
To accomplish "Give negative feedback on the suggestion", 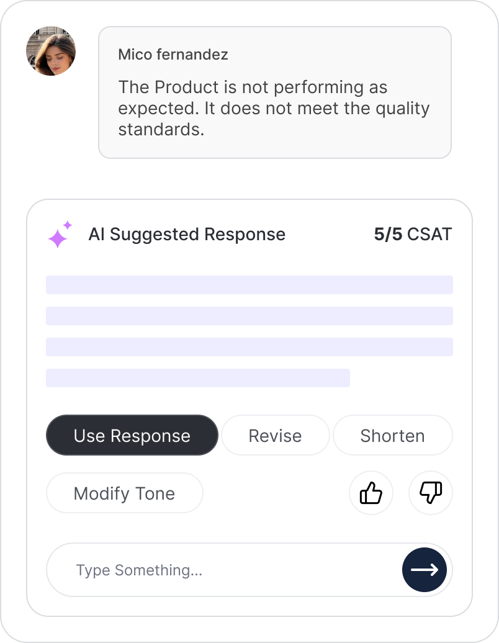I will tap(430, 493).
